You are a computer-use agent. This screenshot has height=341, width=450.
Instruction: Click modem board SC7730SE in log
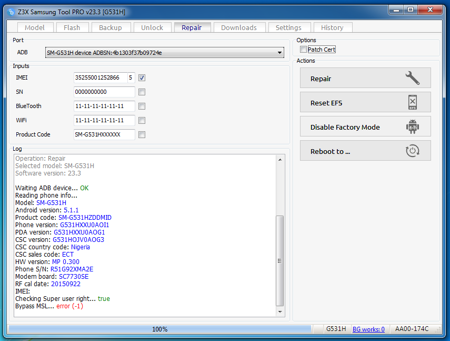(74, 277)
